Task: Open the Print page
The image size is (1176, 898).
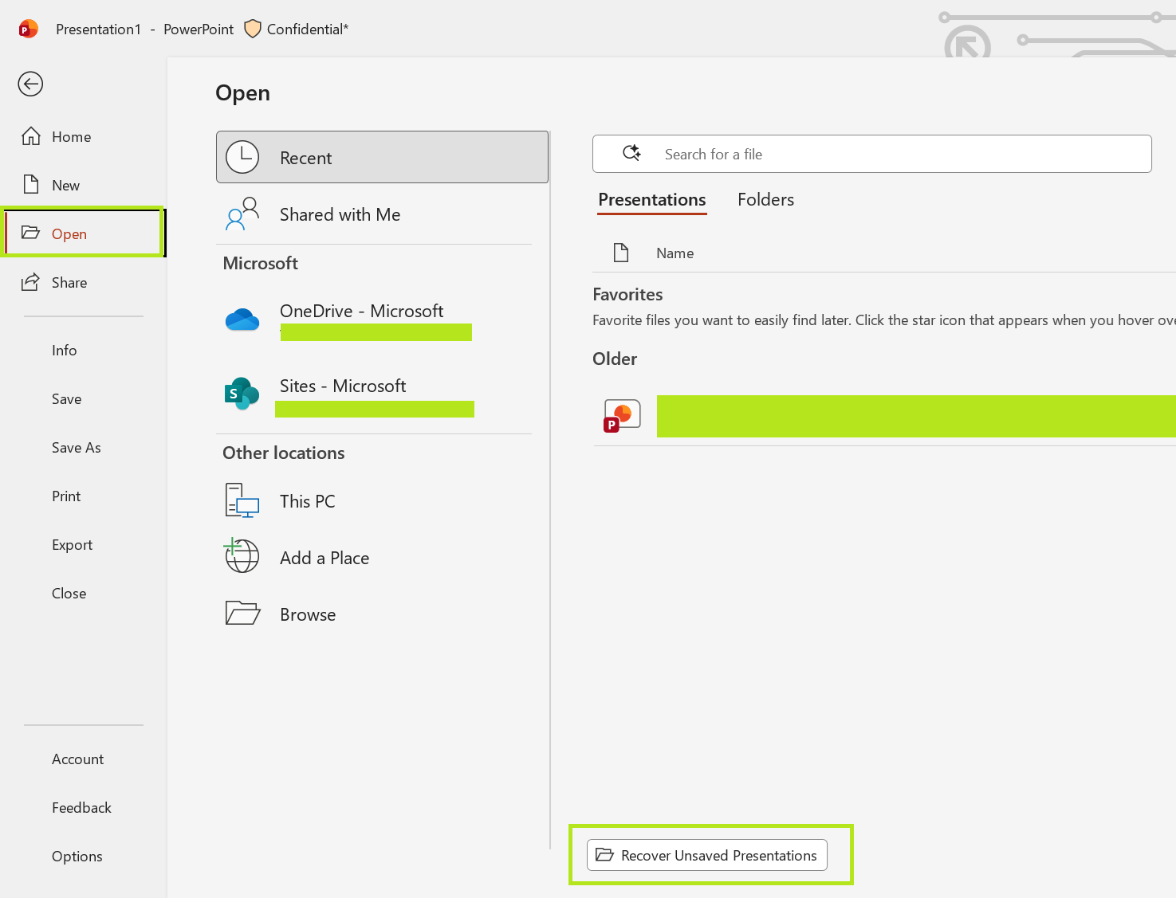Action: (84, 496)
